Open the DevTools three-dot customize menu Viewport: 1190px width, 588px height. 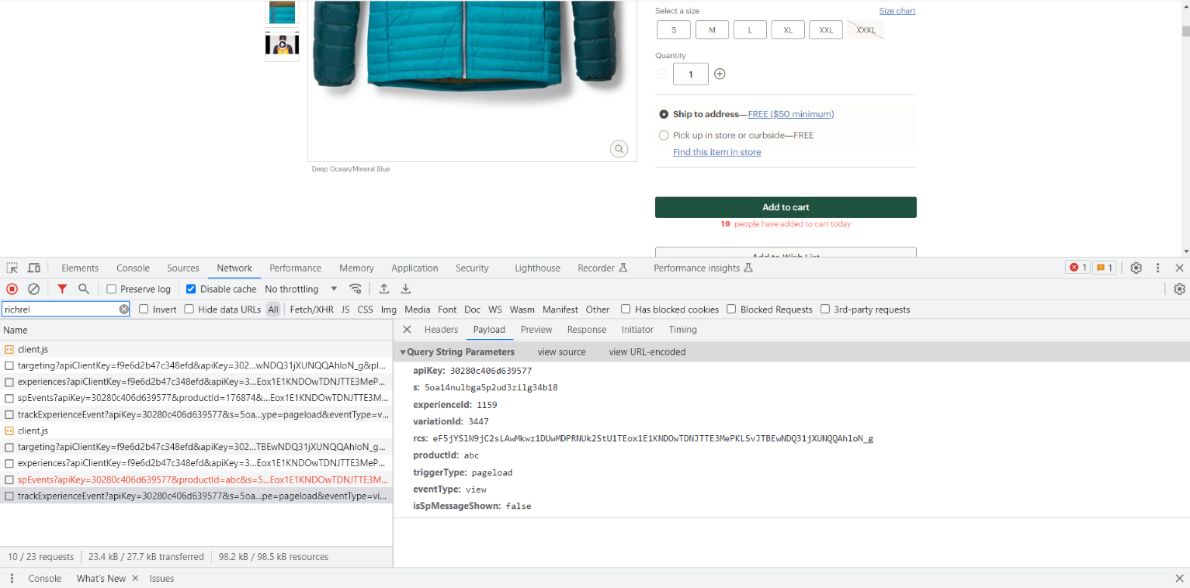tap(1157, 268)
